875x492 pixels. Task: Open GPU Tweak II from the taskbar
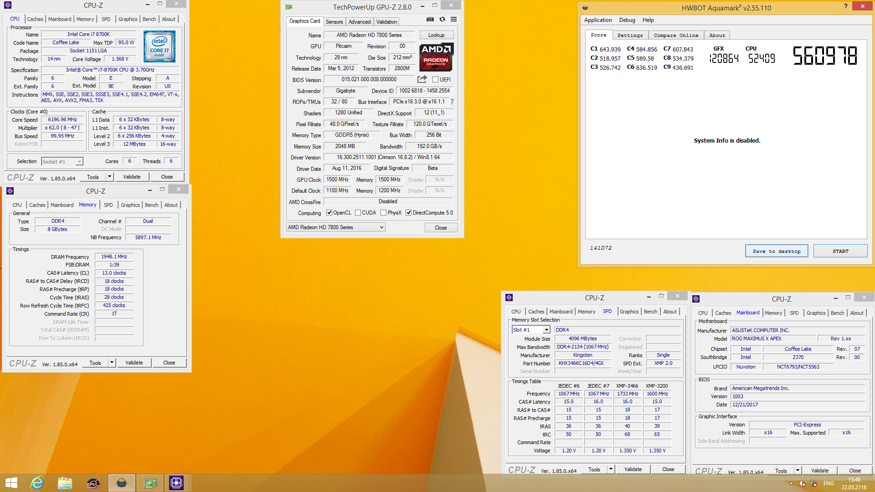click(93, 483)
